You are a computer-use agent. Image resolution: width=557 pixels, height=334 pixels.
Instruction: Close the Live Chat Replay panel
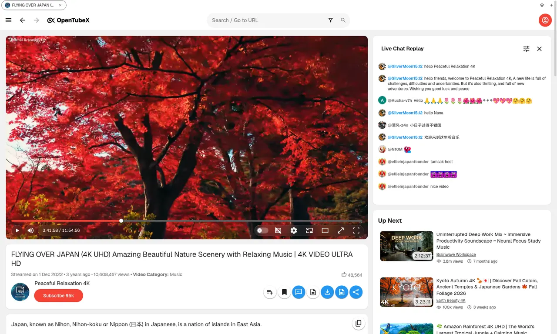point(540,49)
